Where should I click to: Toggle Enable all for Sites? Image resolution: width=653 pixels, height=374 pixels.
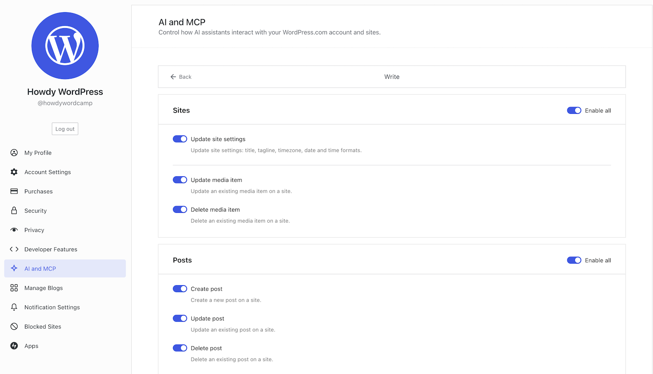click(x=574, y=110)
